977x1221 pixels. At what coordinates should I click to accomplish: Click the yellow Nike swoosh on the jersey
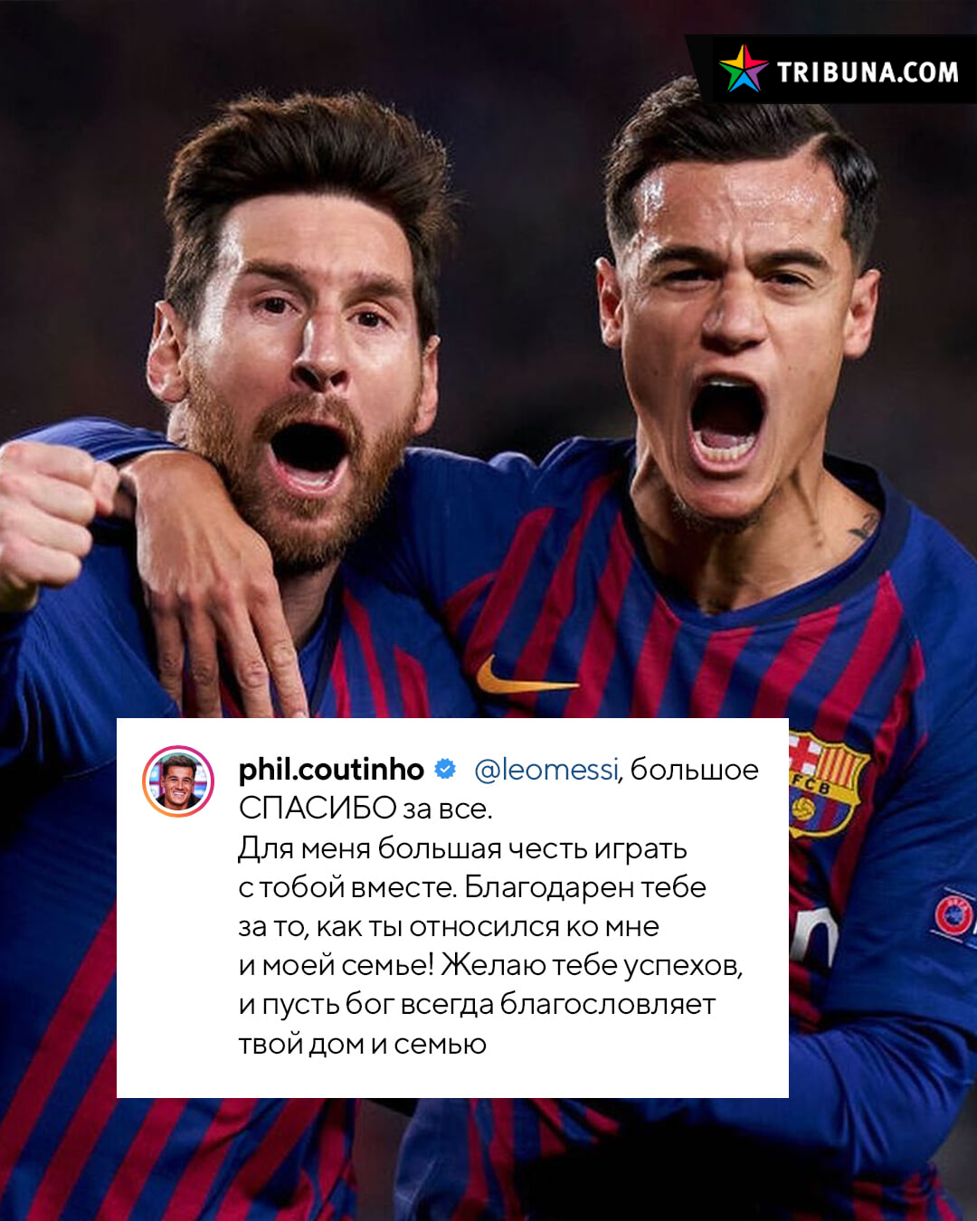pos(525,677)
